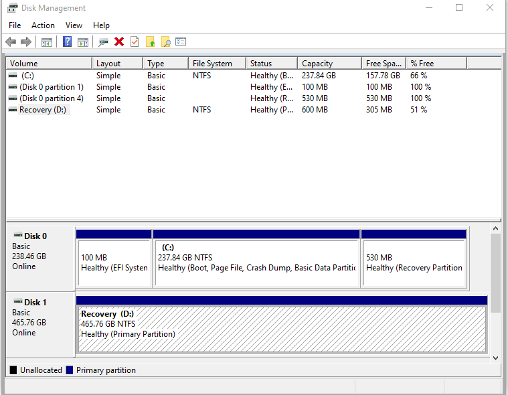The height and width of the screenshot is (395, 508).
Task: Sort by the Volume column header
Action: pyautogui.click(x=49, y=63)
